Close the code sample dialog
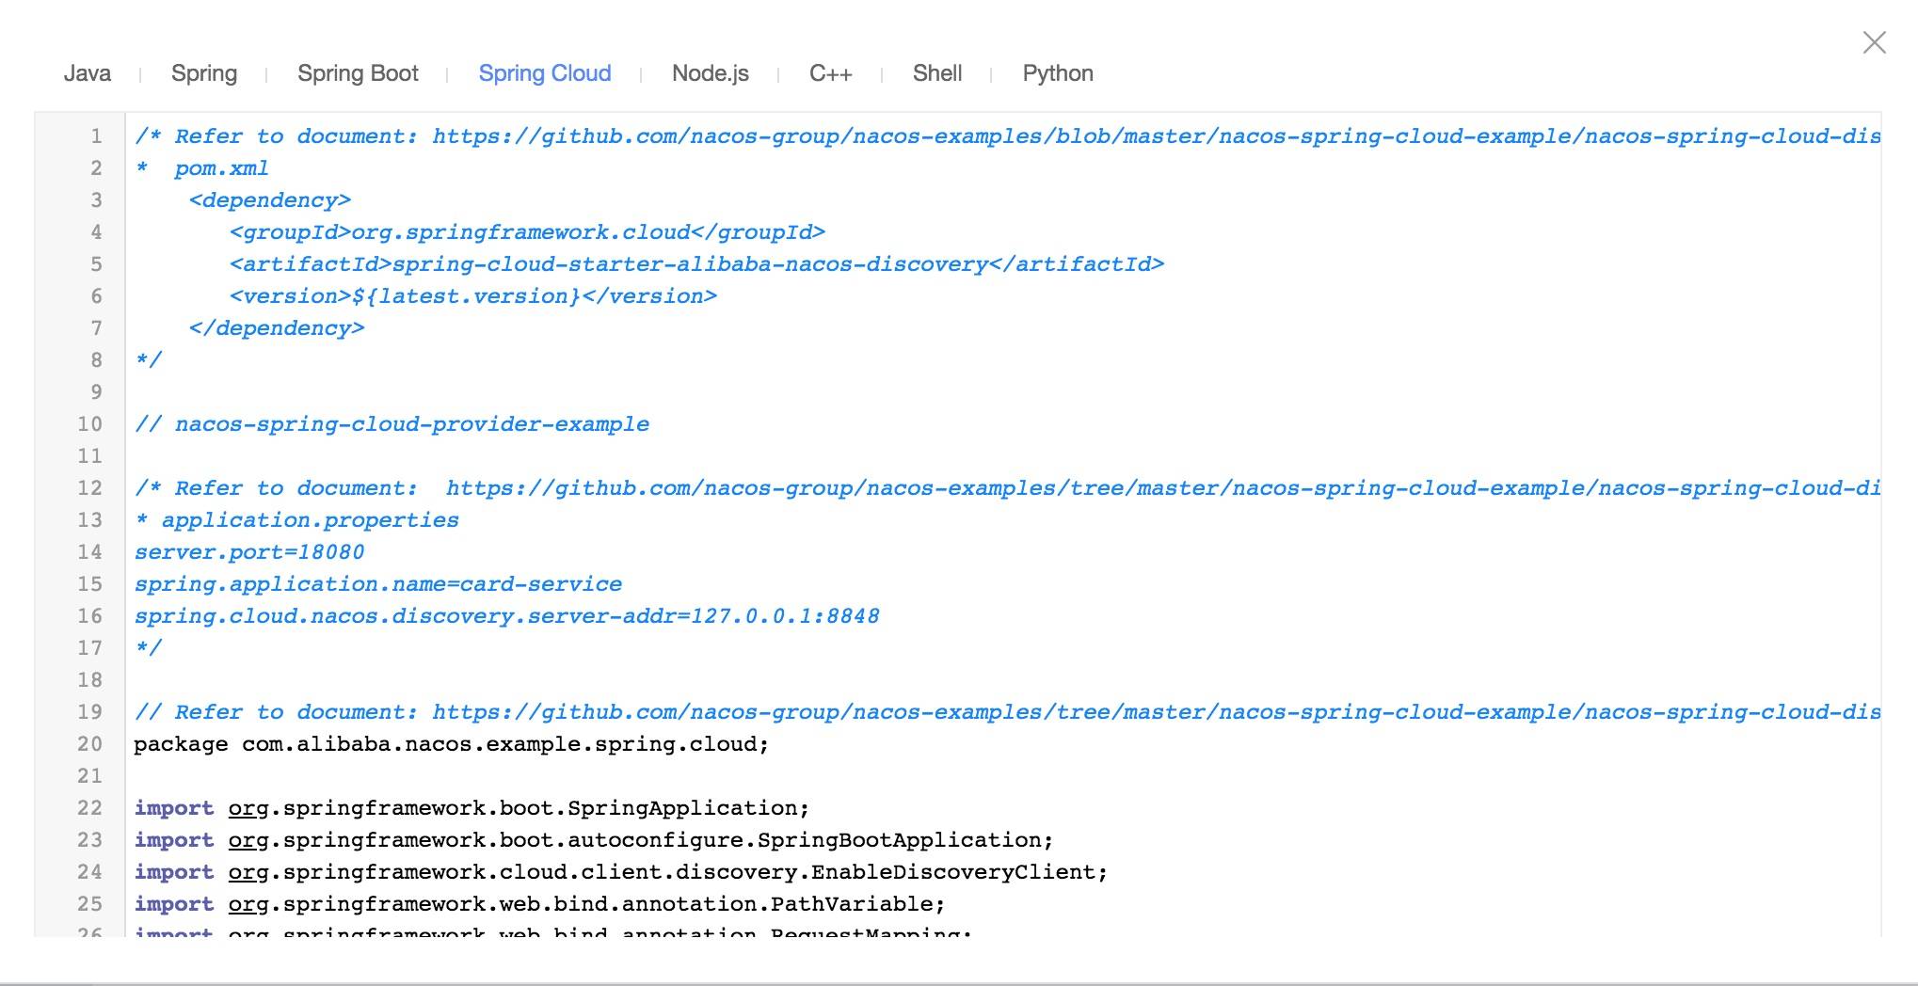 coord(1874,42)
